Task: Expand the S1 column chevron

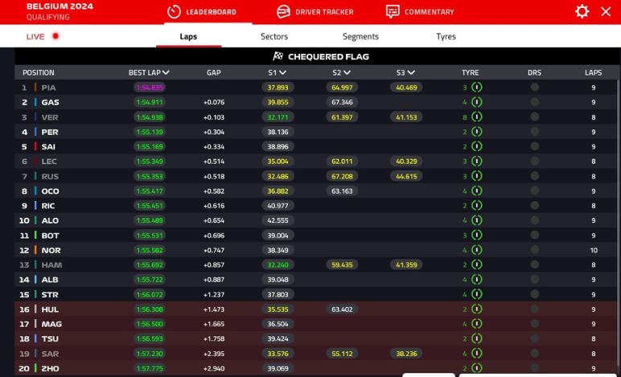Action: (283, 72)
